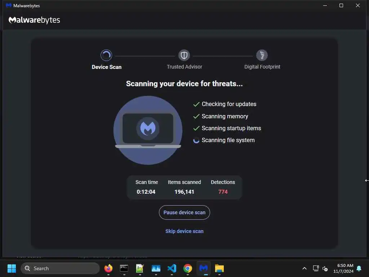The height and width of the screenshot is (277, 369).
Task: Skip the device scan
Action: click(184, 231)
